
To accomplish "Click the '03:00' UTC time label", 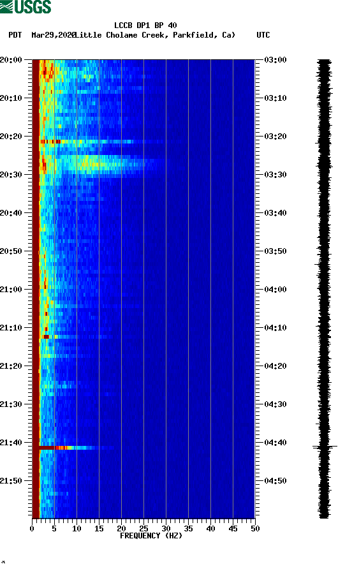I will (275, 59).
